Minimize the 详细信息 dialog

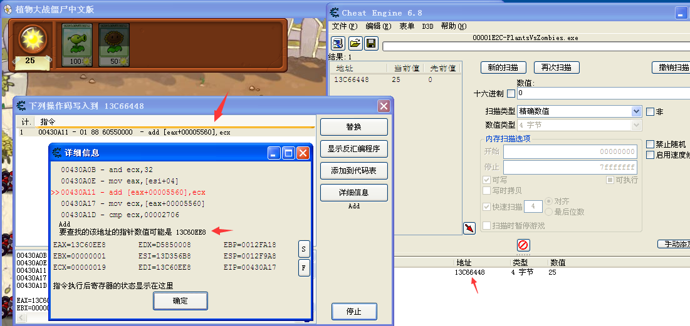click(x=275, y=153)
